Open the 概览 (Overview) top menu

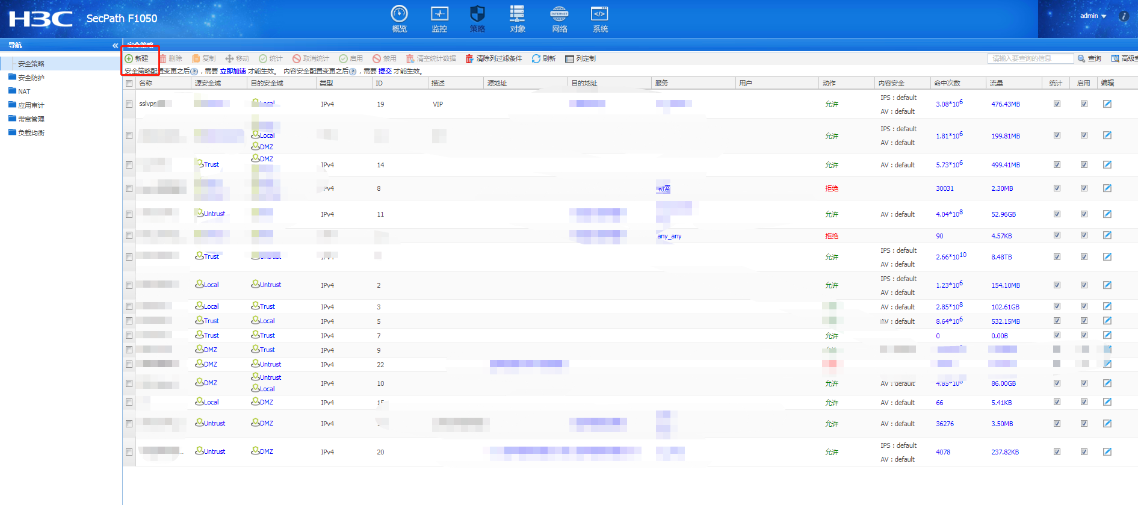(400, 19)
